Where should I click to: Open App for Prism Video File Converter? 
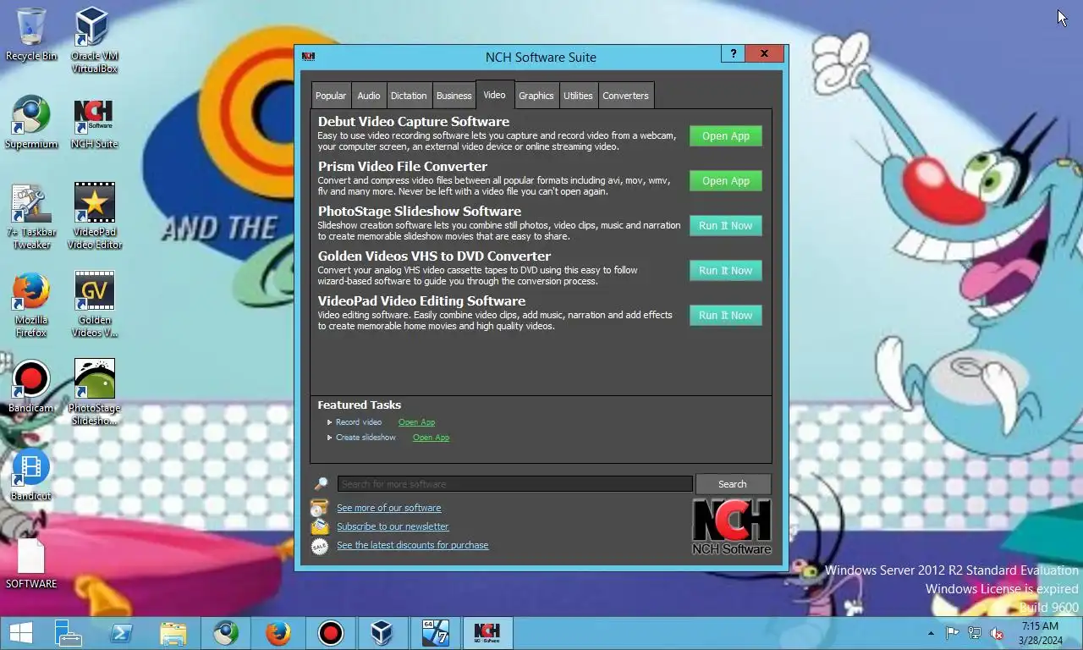[x=726, y=181]
